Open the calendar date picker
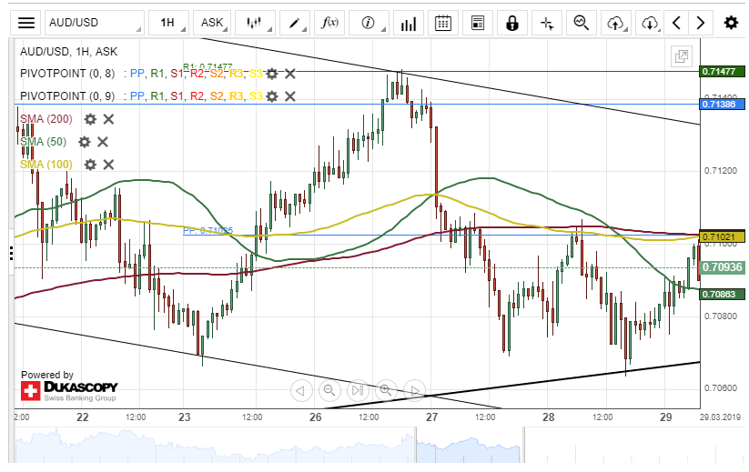Image resolution: width=749 pixels, height=472 pixels. point(443,23)
